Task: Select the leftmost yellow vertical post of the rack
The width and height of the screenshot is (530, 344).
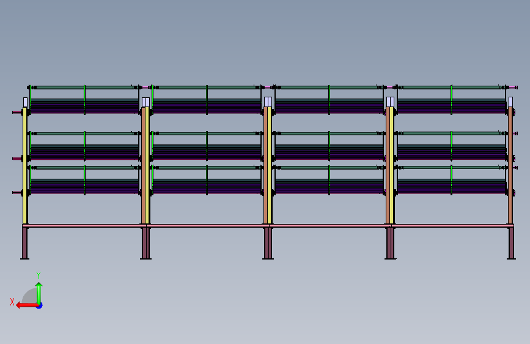Action: (x=24, y=165)
